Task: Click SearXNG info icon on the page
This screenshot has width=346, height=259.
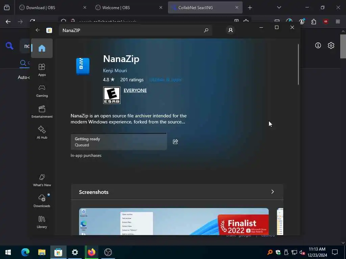Action: pos(318,46)
